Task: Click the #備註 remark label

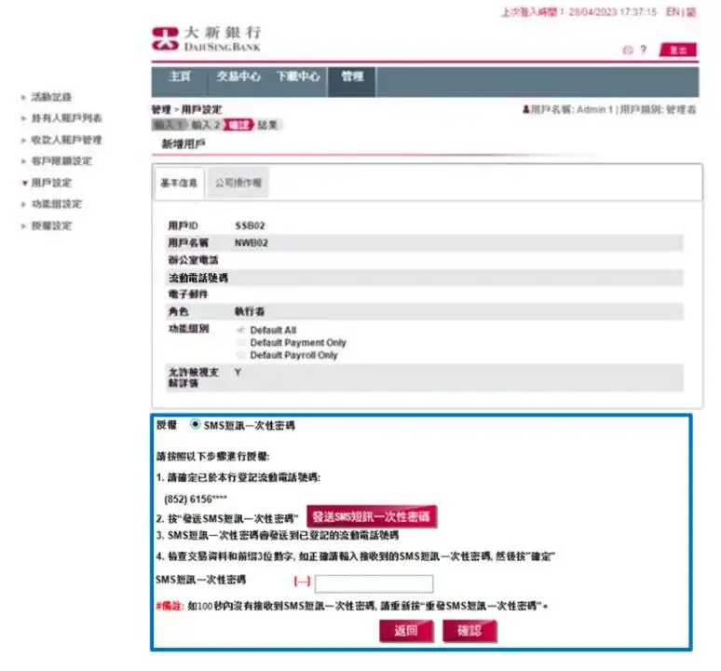Action: 170,606
